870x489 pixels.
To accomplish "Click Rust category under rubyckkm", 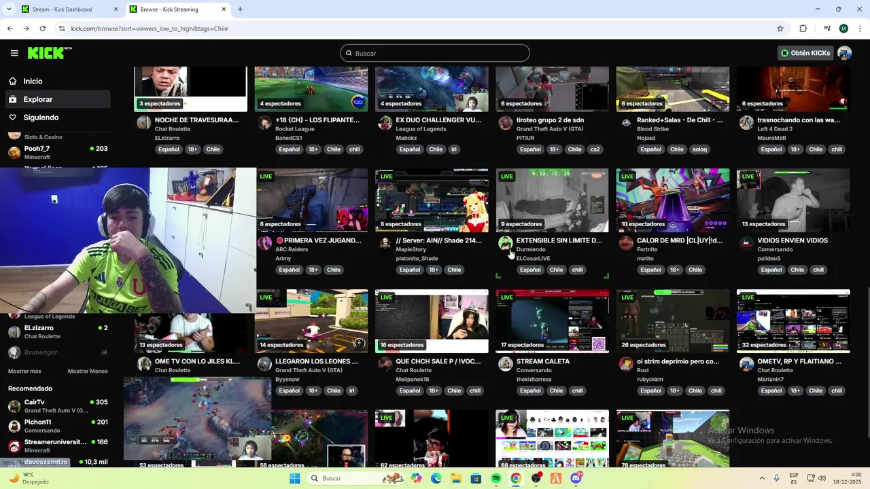I will 643,370.
